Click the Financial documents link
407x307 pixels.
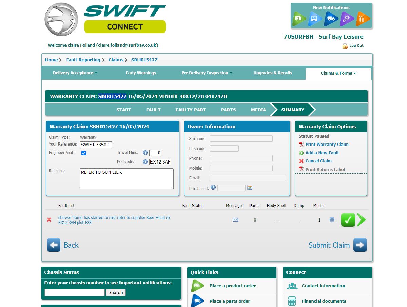pos(324,301)
